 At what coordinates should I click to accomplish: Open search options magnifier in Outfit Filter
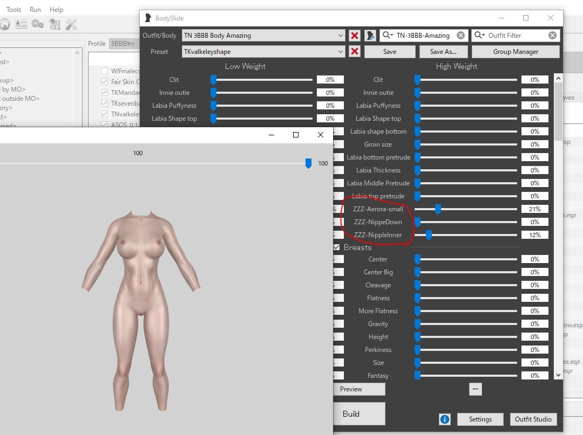tap(480, 35)
